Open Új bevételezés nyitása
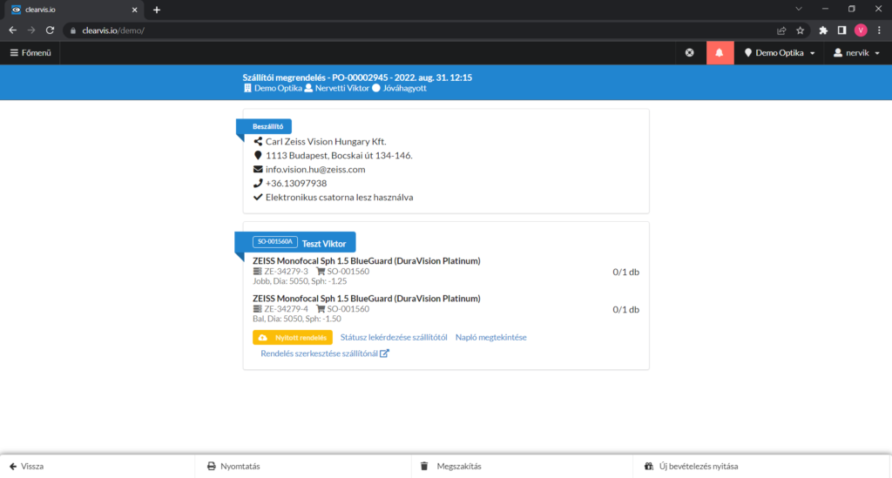This screenshot has width=892, height=478. coord(691,466)
